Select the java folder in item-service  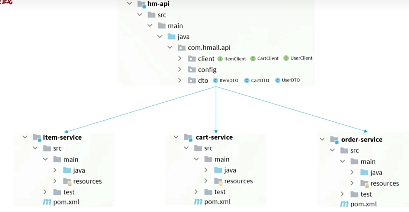(79, 171)
